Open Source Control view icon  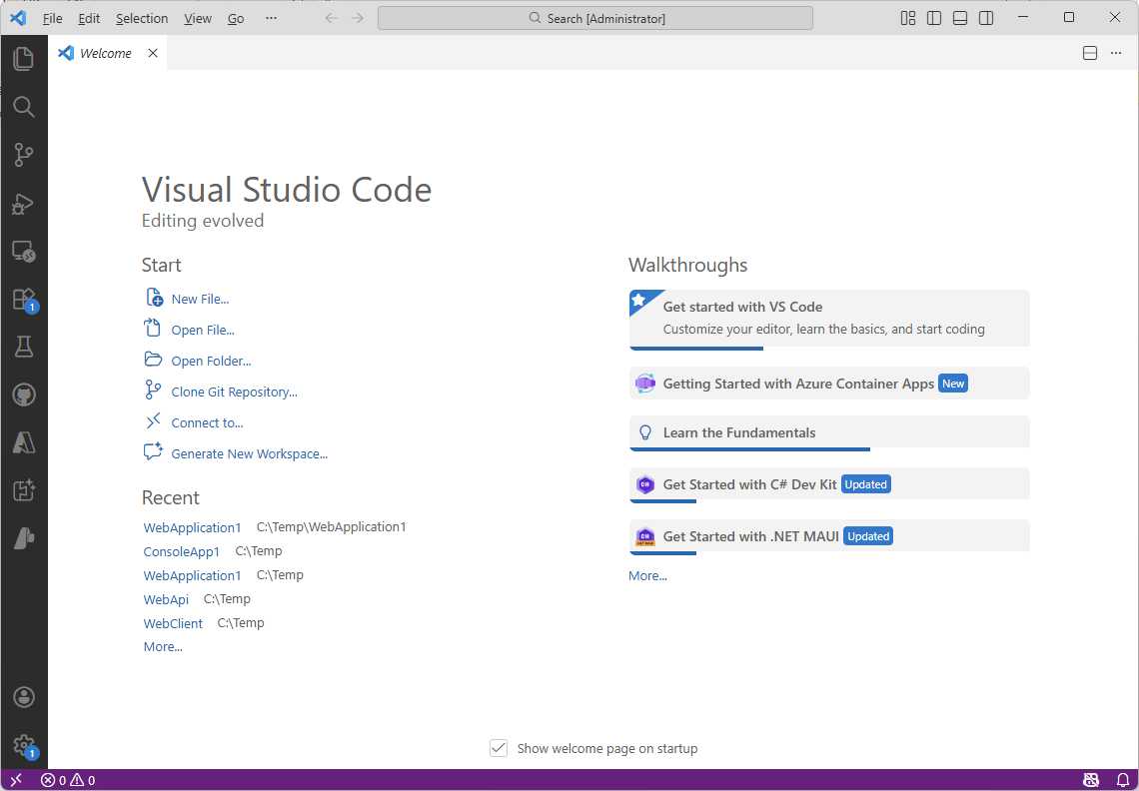tap(23, 155)
